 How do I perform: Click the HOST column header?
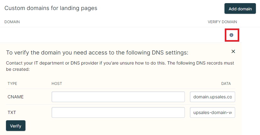coord(57,83)
